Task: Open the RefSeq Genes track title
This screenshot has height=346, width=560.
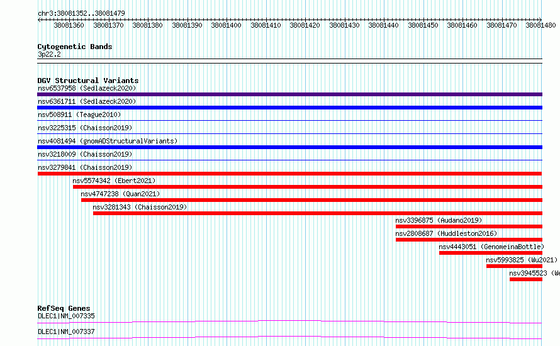Action: pyautogui.click(x=64, y=308)
